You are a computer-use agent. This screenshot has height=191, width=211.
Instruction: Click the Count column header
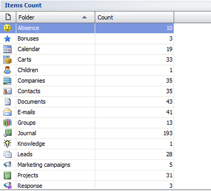pyautogui.click(x=135, y=17)
